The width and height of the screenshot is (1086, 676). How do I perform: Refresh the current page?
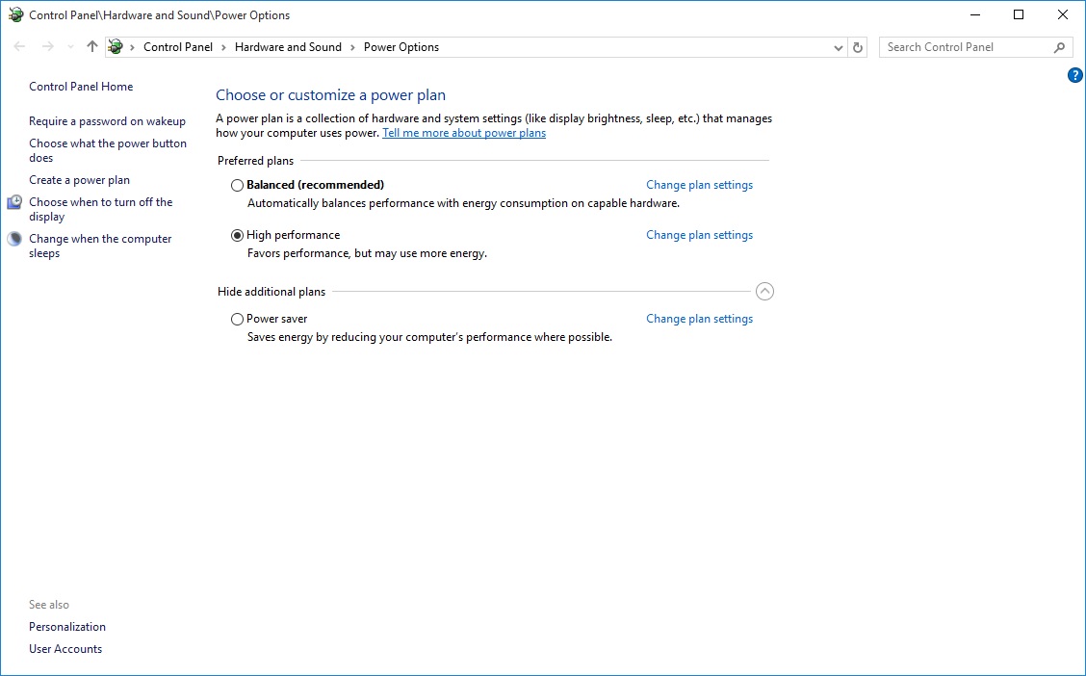pos(857,46)
